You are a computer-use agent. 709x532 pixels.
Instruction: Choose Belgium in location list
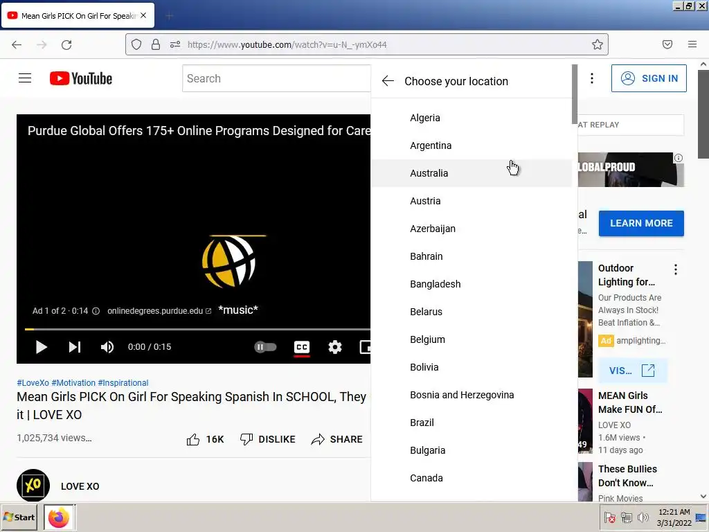[471, 339]
